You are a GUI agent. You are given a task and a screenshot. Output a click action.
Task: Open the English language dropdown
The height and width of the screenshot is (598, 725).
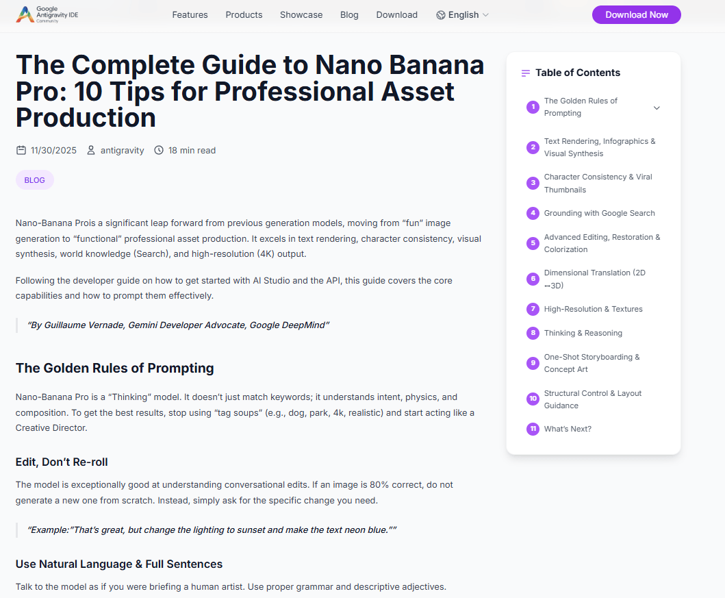coord(462,15)
